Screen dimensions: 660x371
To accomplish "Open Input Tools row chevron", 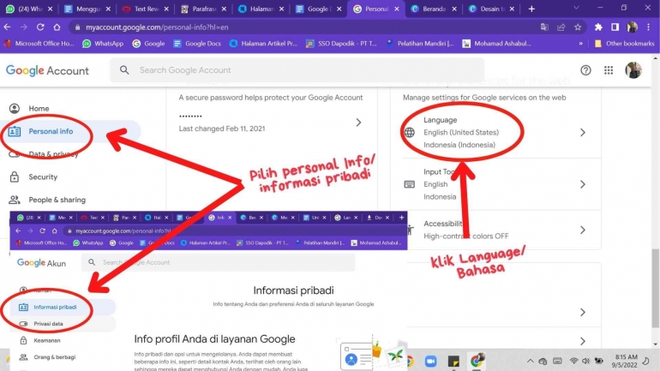I will (583, 184).
